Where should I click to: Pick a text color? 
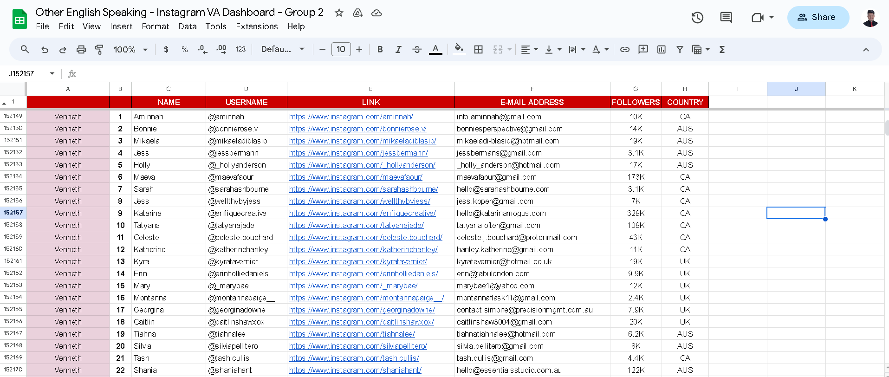click(x=435, y=49)
